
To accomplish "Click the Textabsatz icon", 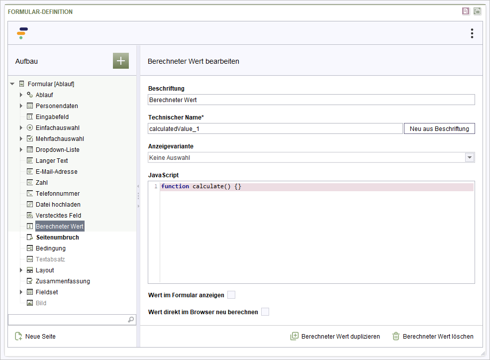I will [30, 259].
